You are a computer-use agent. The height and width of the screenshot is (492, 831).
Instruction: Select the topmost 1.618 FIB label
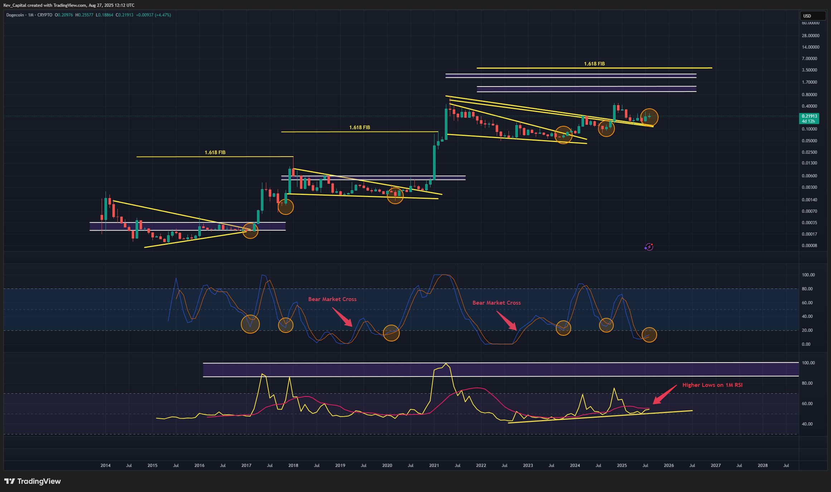(594, 64)
